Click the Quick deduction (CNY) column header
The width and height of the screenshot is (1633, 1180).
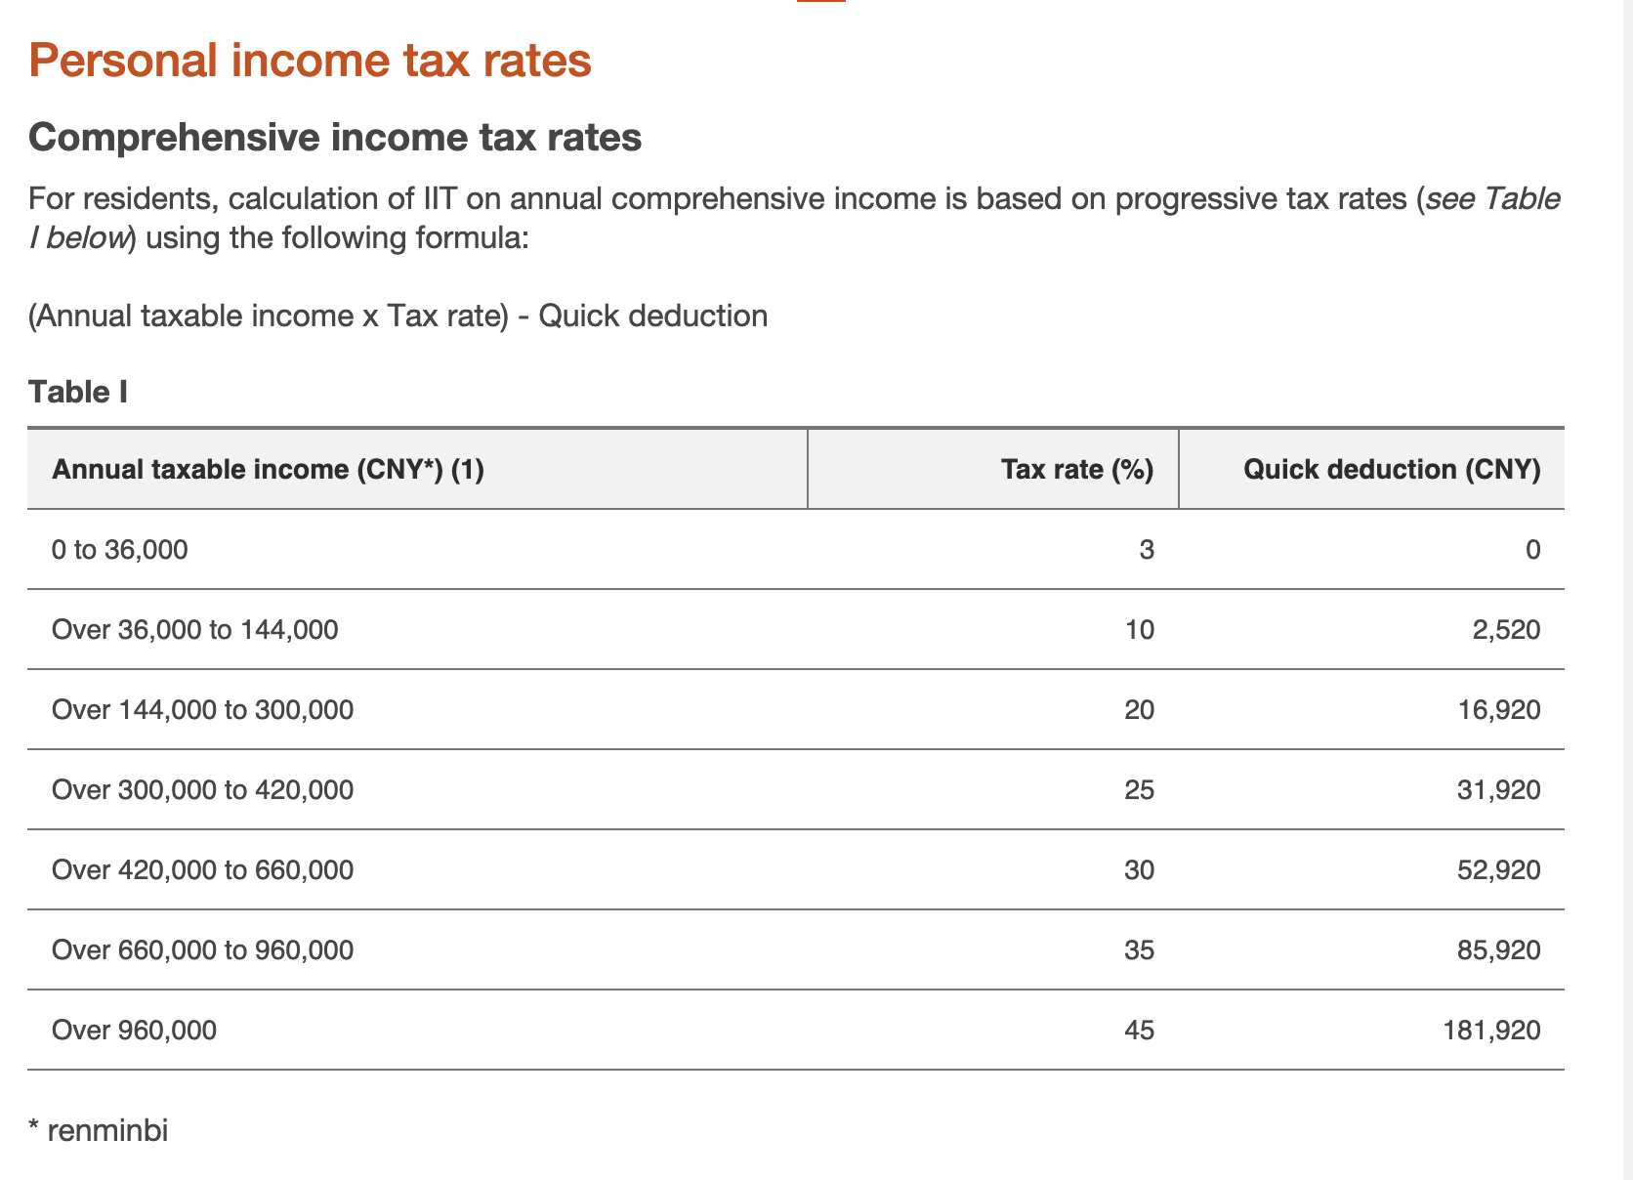(x=1392, y=470)
